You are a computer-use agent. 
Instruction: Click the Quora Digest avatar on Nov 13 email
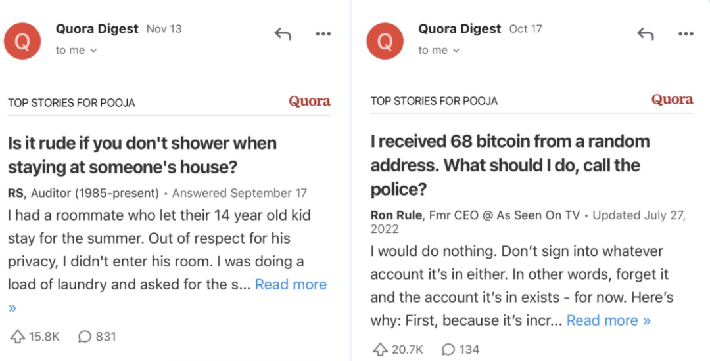(22, 41)
